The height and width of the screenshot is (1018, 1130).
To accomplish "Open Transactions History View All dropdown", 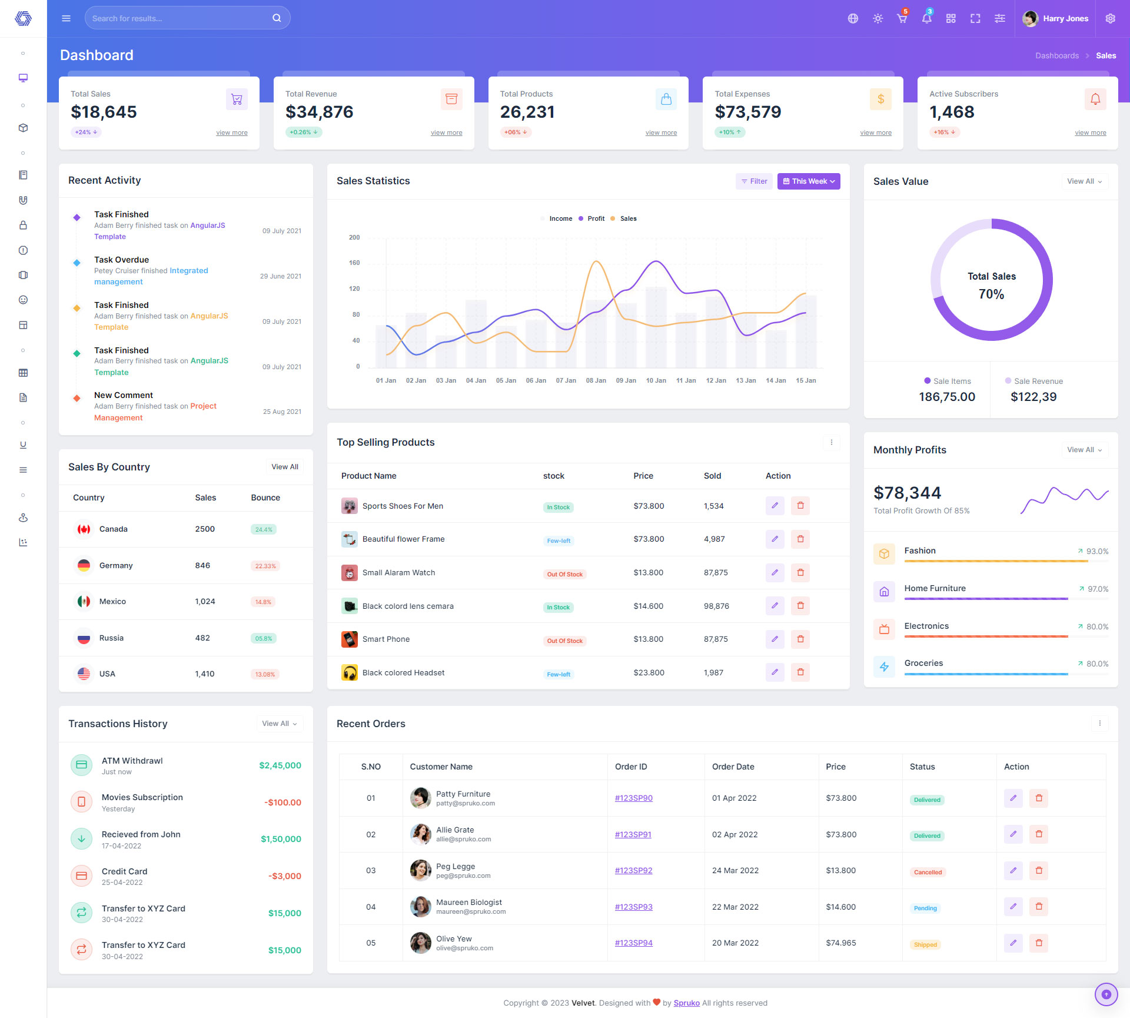I will [279, 724].
